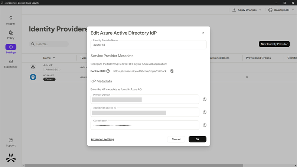The height and width of the screenshot is (167, 297).
Task: Click the Name column header
Action: [x=47, y=58]
